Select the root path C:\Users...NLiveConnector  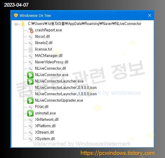[85, 24]
